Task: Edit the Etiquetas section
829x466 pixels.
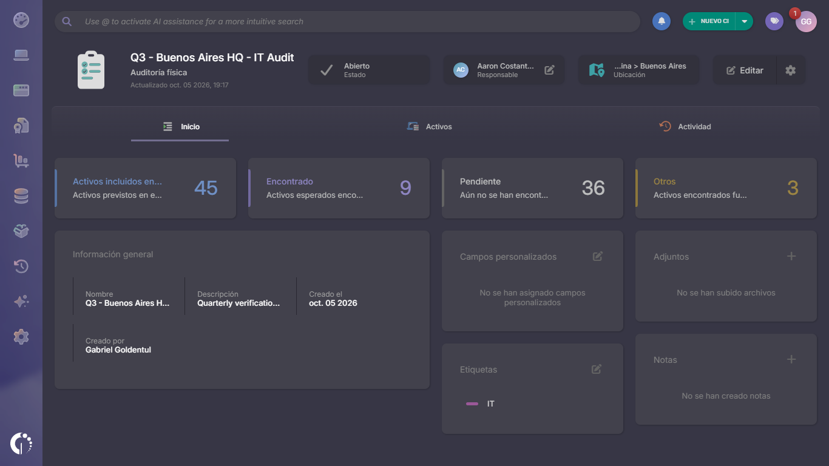Action: [597, 369]
